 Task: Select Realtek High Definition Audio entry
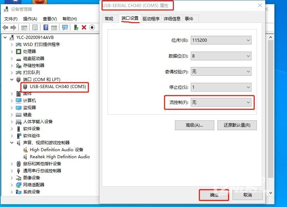[60, 157]
